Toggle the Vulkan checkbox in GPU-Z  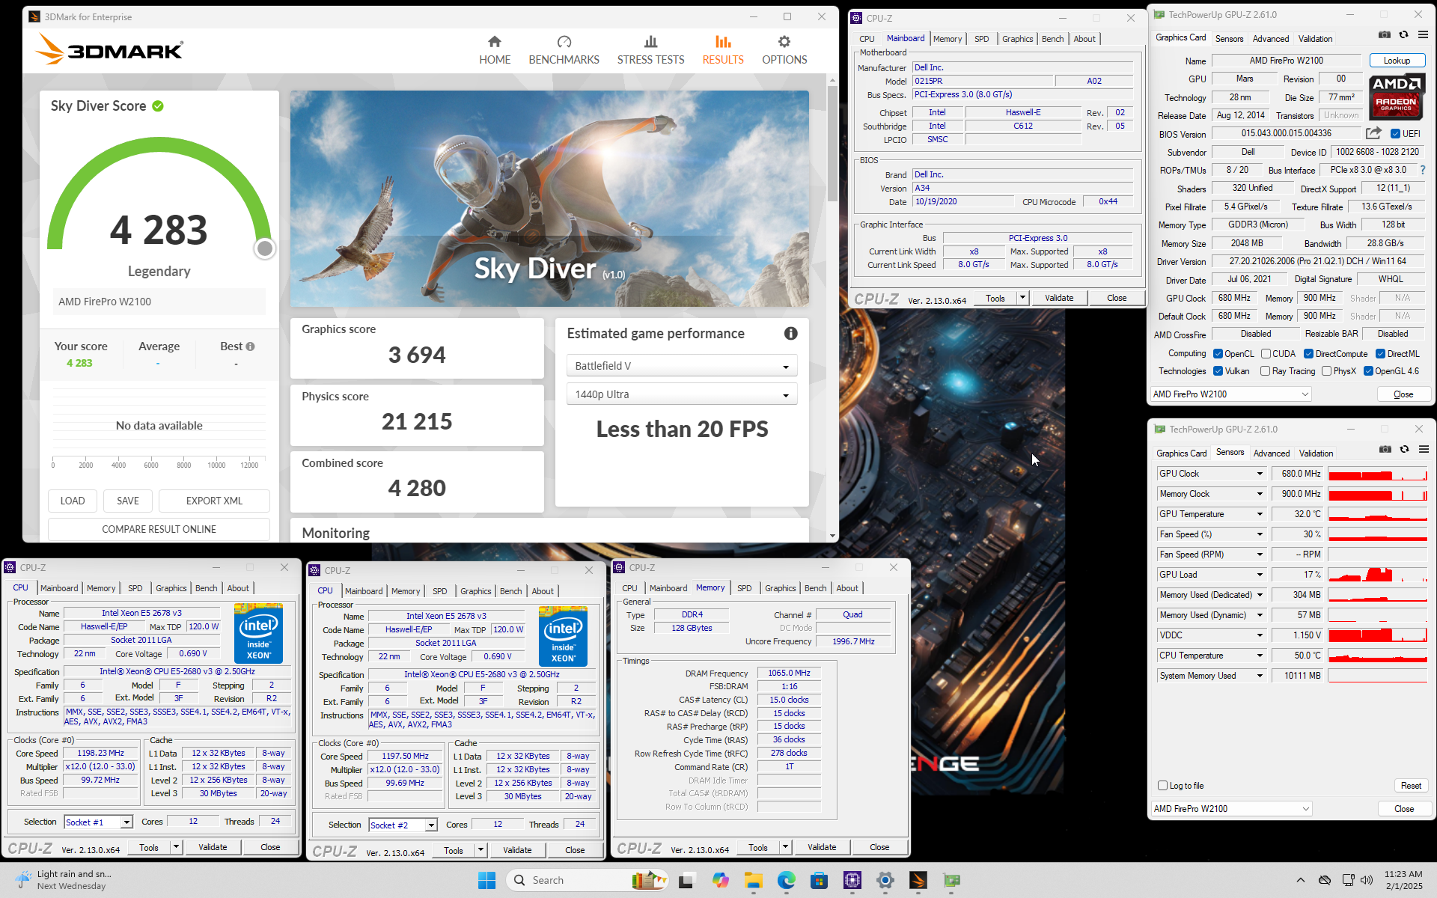pos(1218,371)
